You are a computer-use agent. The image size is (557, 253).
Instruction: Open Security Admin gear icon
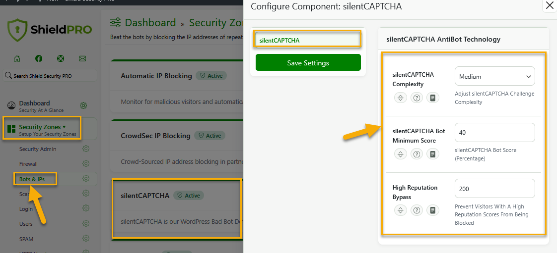[x=85, y=149]
